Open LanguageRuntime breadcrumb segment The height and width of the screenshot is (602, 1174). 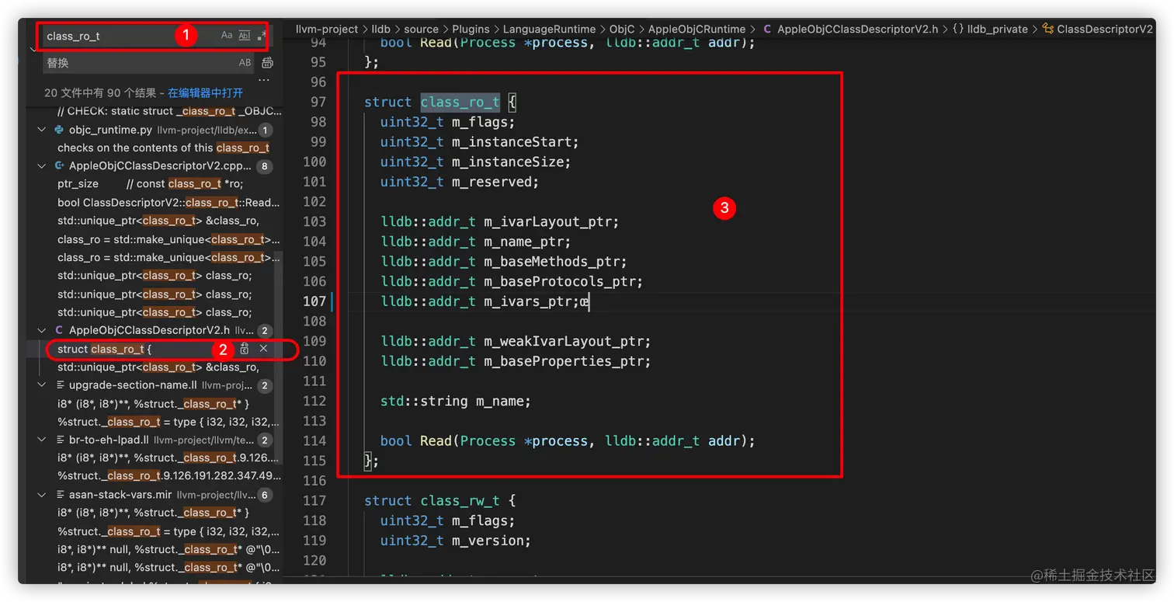point(550,29)
